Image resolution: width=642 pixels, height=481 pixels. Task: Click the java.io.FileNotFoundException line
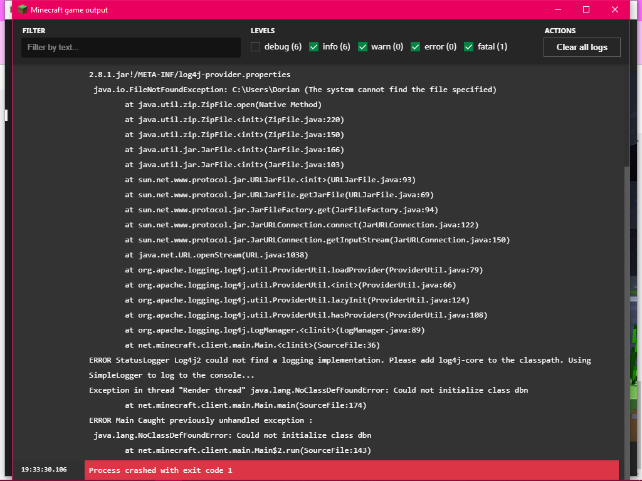[295, 90]
